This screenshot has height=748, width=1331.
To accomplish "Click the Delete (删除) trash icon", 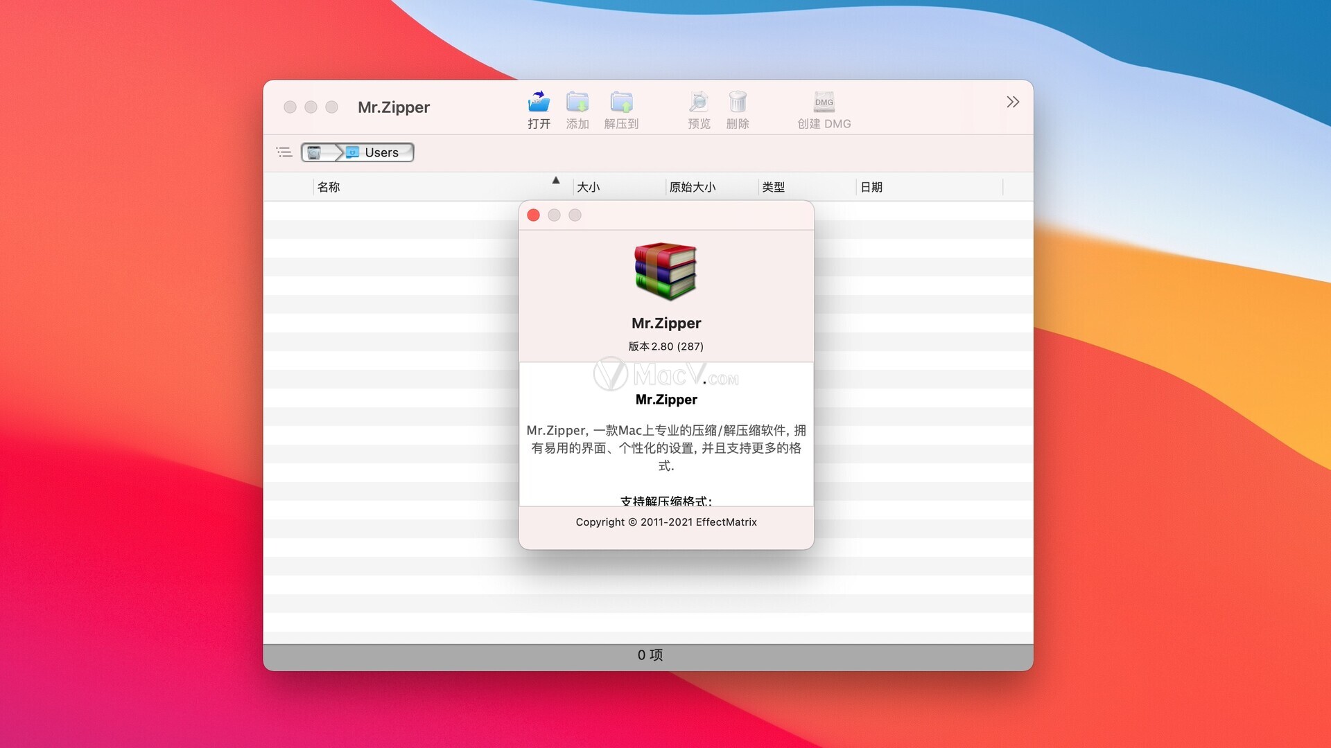I will click(738, 102).
